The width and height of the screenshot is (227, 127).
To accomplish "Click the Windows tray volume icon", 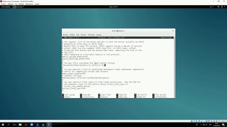I will pos(206,125).
